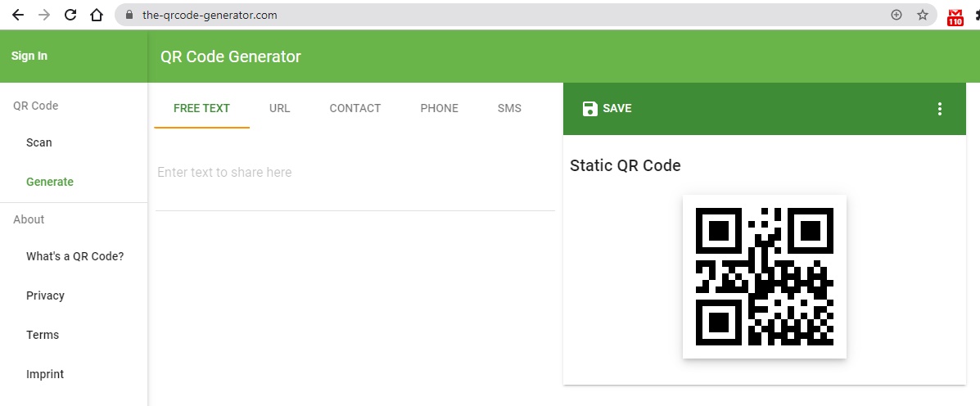Click Sign In in the header
Screen dimensions: 980x406
(x=29, y=56)
